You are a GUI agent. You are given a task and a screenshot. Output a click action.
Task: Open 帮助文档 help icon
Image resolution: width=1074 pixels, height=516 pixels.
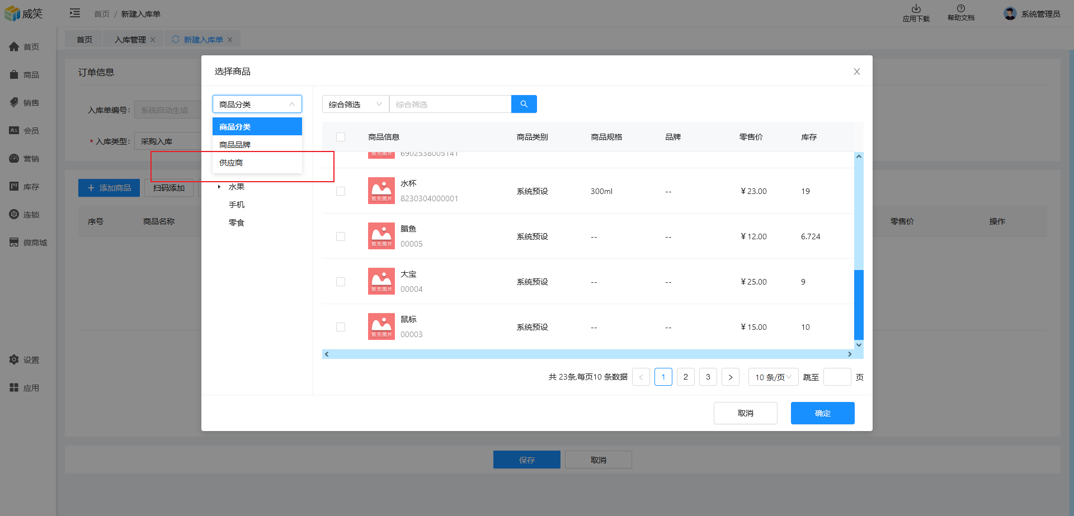[x=960, y=9]
